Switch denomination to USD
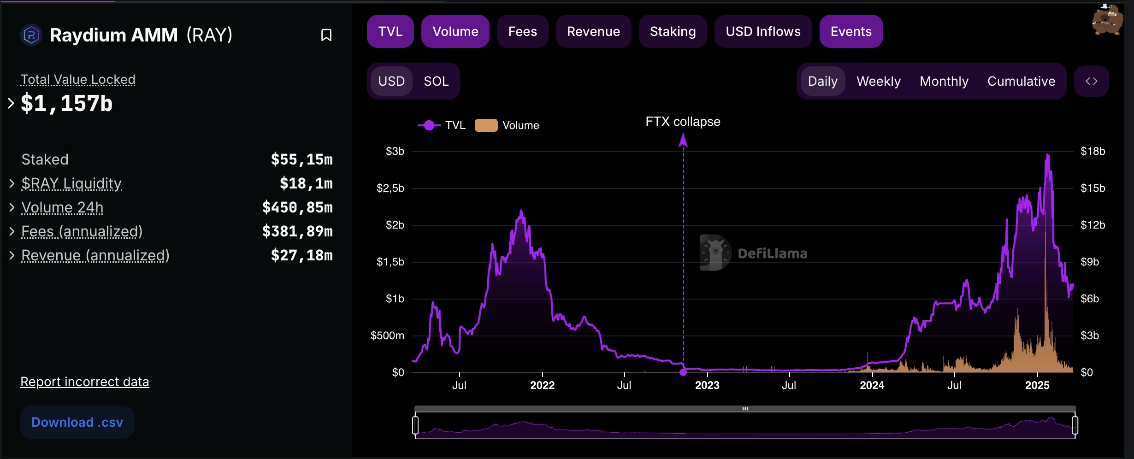The image size is (1134, 459). click(x=391, y=81)
